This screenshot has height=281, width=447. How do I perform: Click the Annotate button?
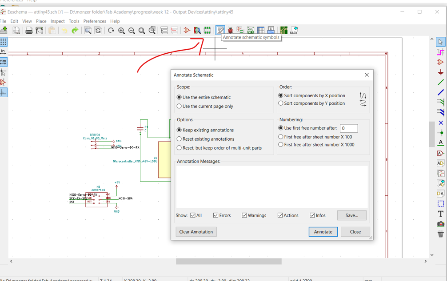[323, 232]
